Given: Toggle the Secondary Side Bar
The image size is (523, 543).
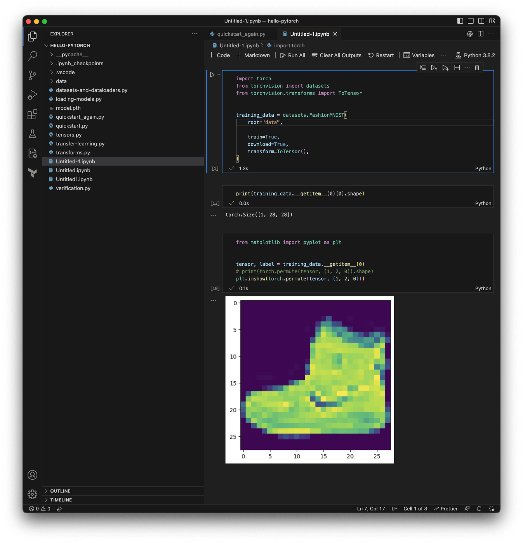Looking at the screenshot, I should [481, 21].
